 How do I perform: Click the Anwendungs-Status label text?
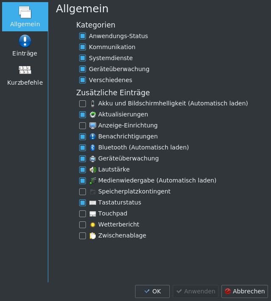click(x=118, y=36)
